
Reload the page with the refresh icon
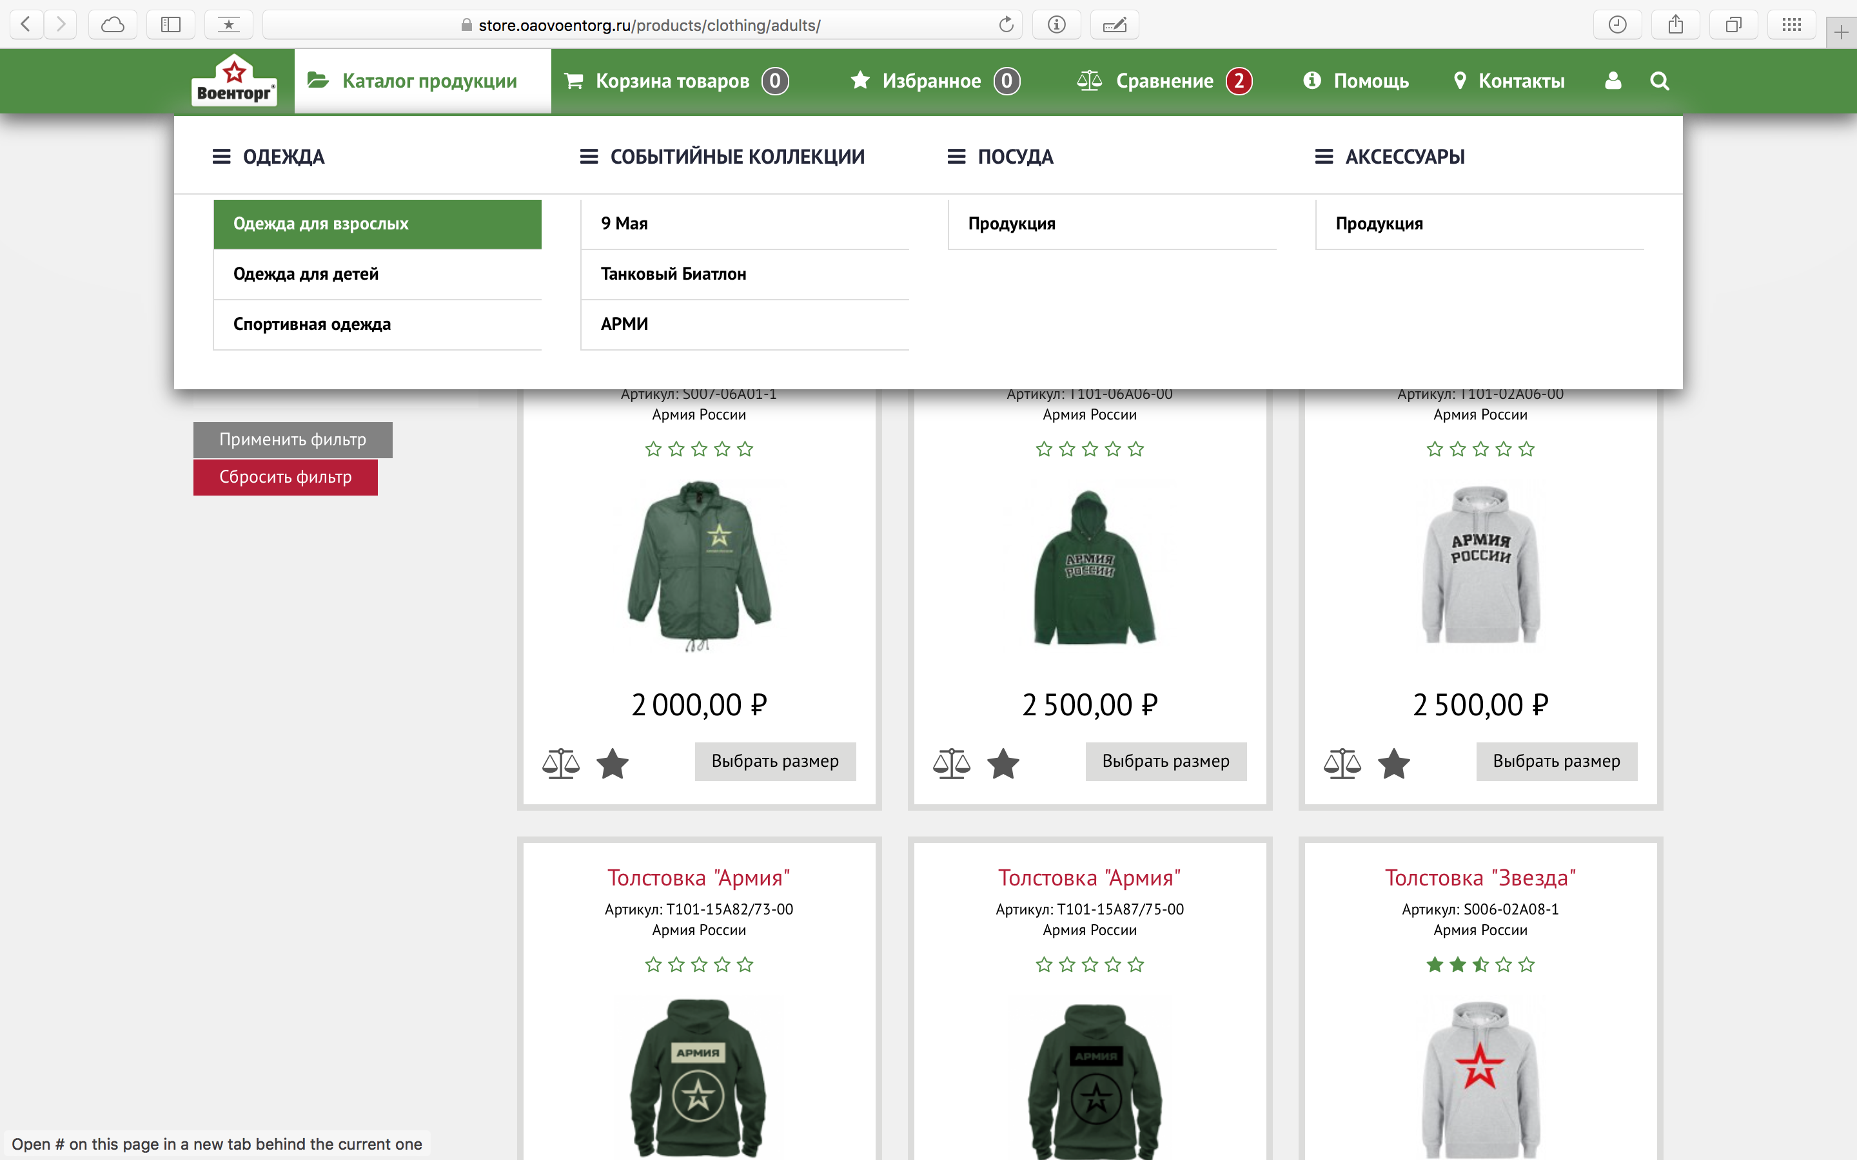[x=1006, y=24]
